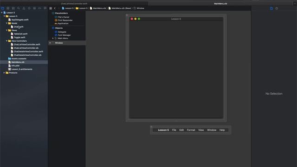297x167 pixels.
Task: Switch to ChatListViewController.swift tab
Action: point(74,4)
